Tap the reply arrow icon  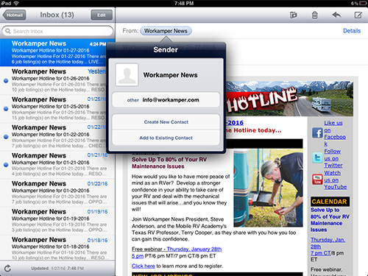336,15
